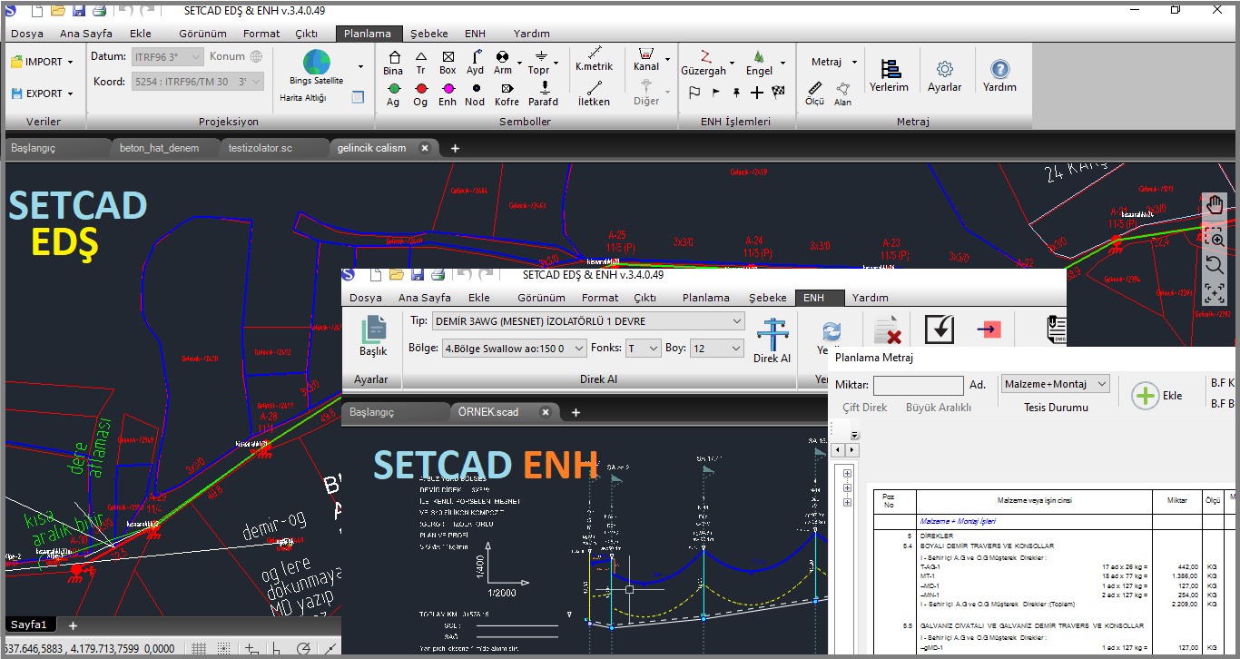Open the Tip pole type dropdown
Screen dimensions: 1240x659
[x=587, y=320]
